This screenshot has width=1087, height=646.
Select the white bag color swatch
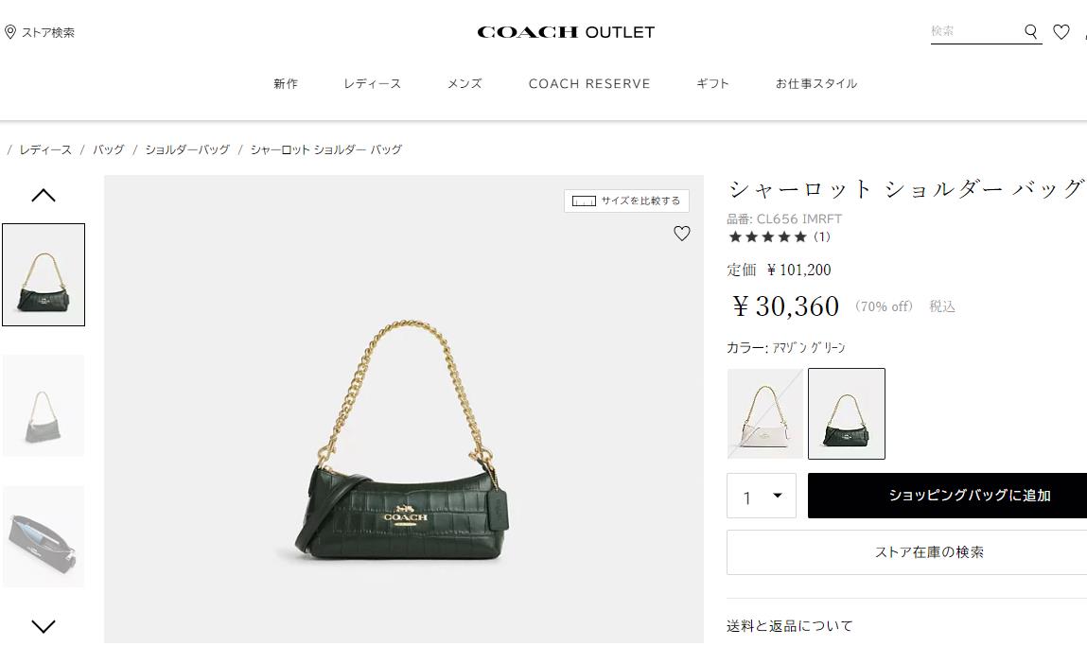pyautogui.click(x=765, y=414)
